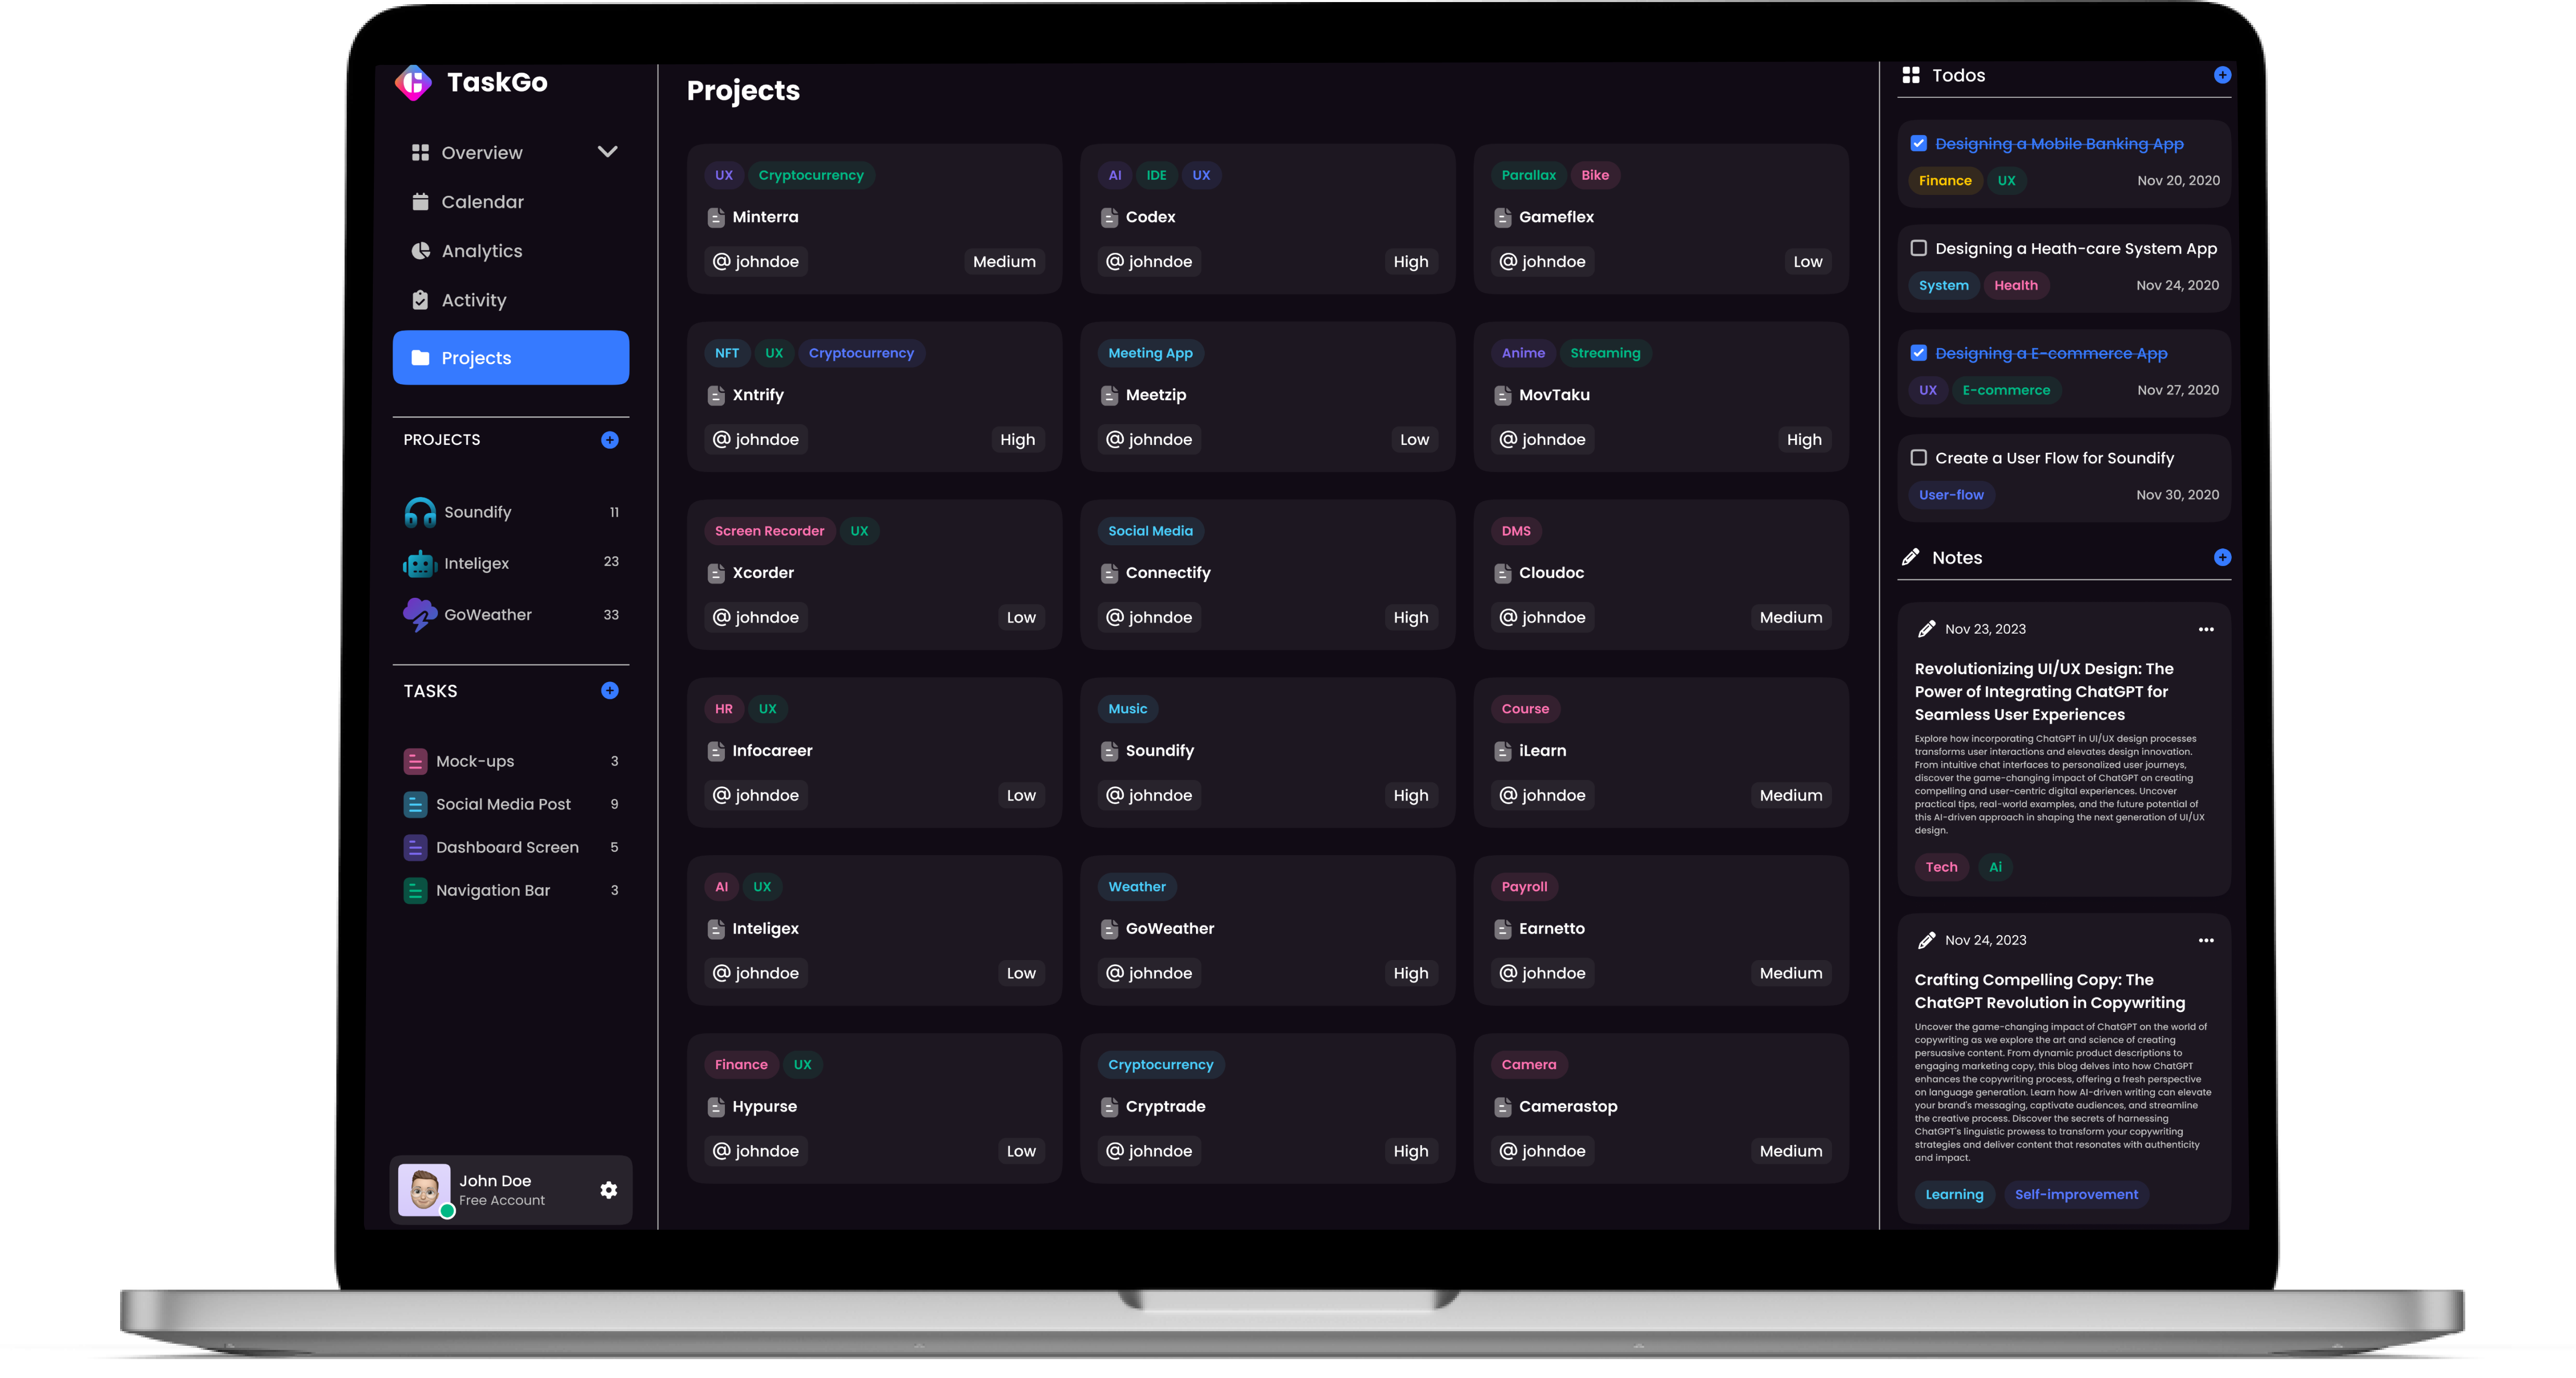
Task: Open John Doe account settings gear
Action: pyautogui.click(x=608, y=1189)
